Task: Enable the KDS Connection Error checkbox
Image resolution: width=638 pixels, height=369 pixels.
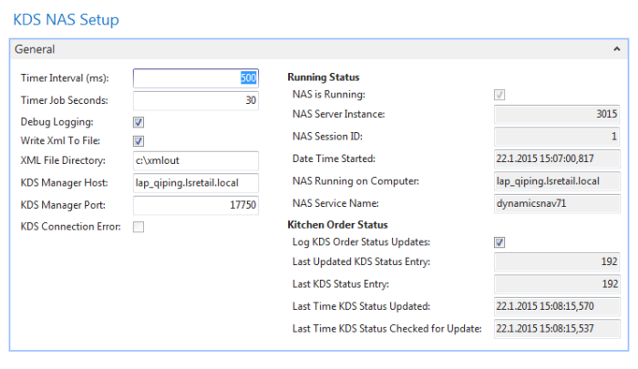Action: pos(139,227)
